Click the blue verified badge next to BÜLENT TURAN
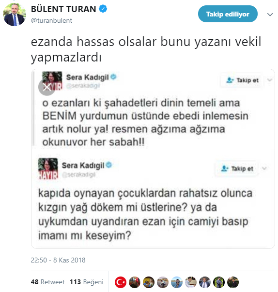Image resolution: width=278 pixels, height=292 pixels. (x=103, y=9)
